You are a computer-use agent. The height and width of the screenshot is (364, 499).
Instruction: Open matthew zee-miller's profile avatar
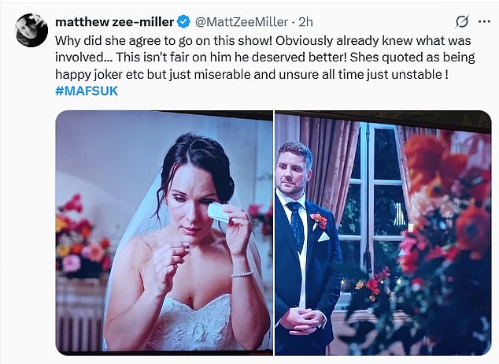[x=31, y=30]
